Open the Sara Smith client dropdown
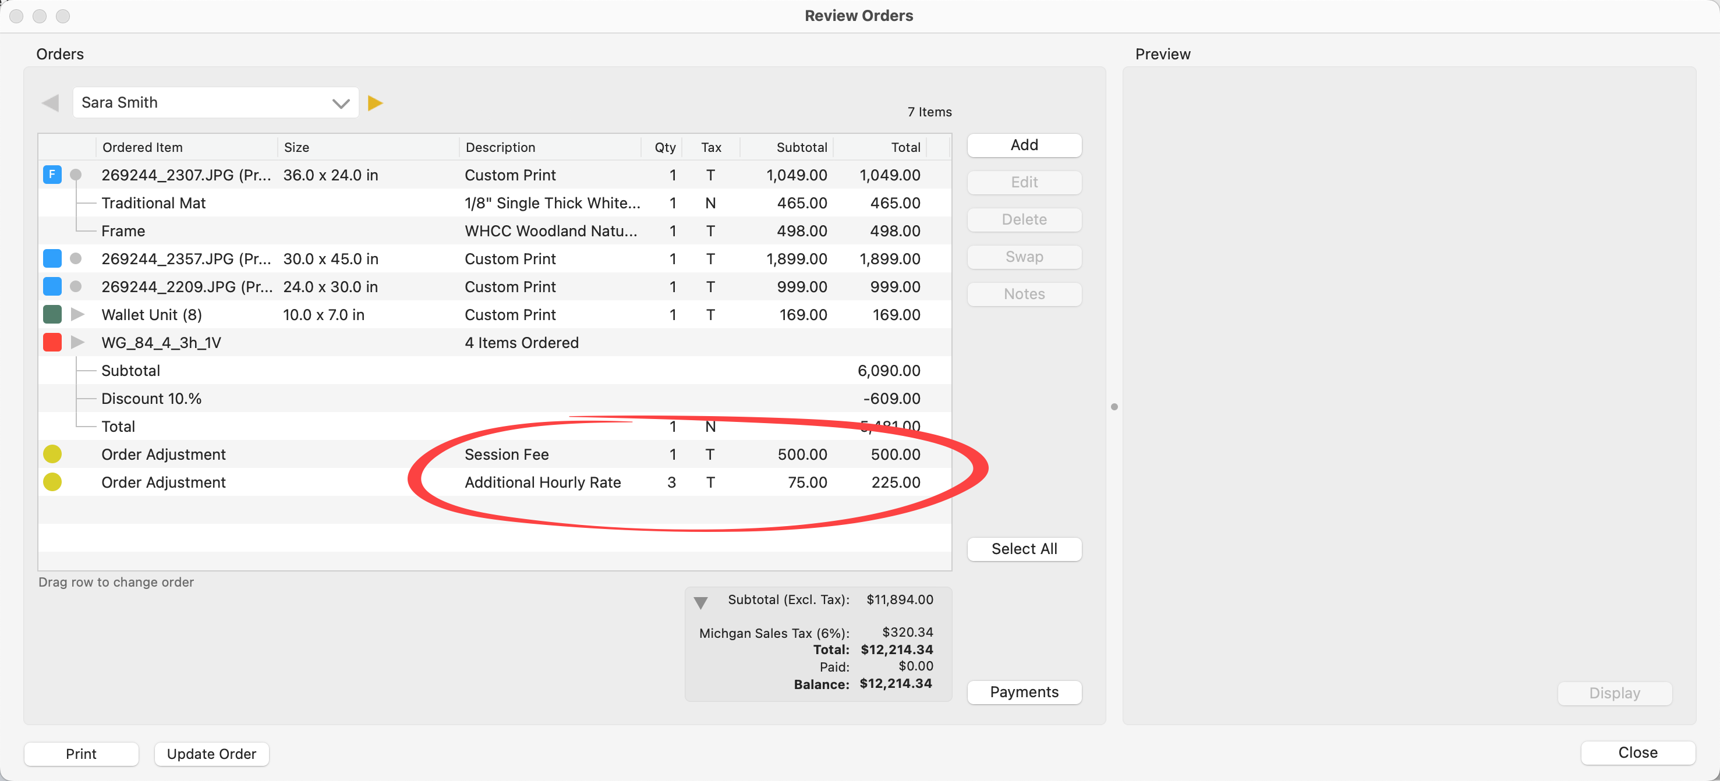 point(341,103)
